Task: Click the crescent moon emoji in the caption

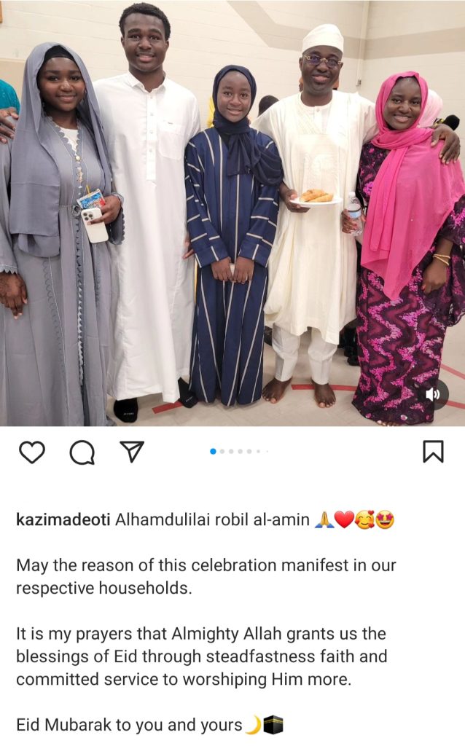Action: tap(254, 725)
